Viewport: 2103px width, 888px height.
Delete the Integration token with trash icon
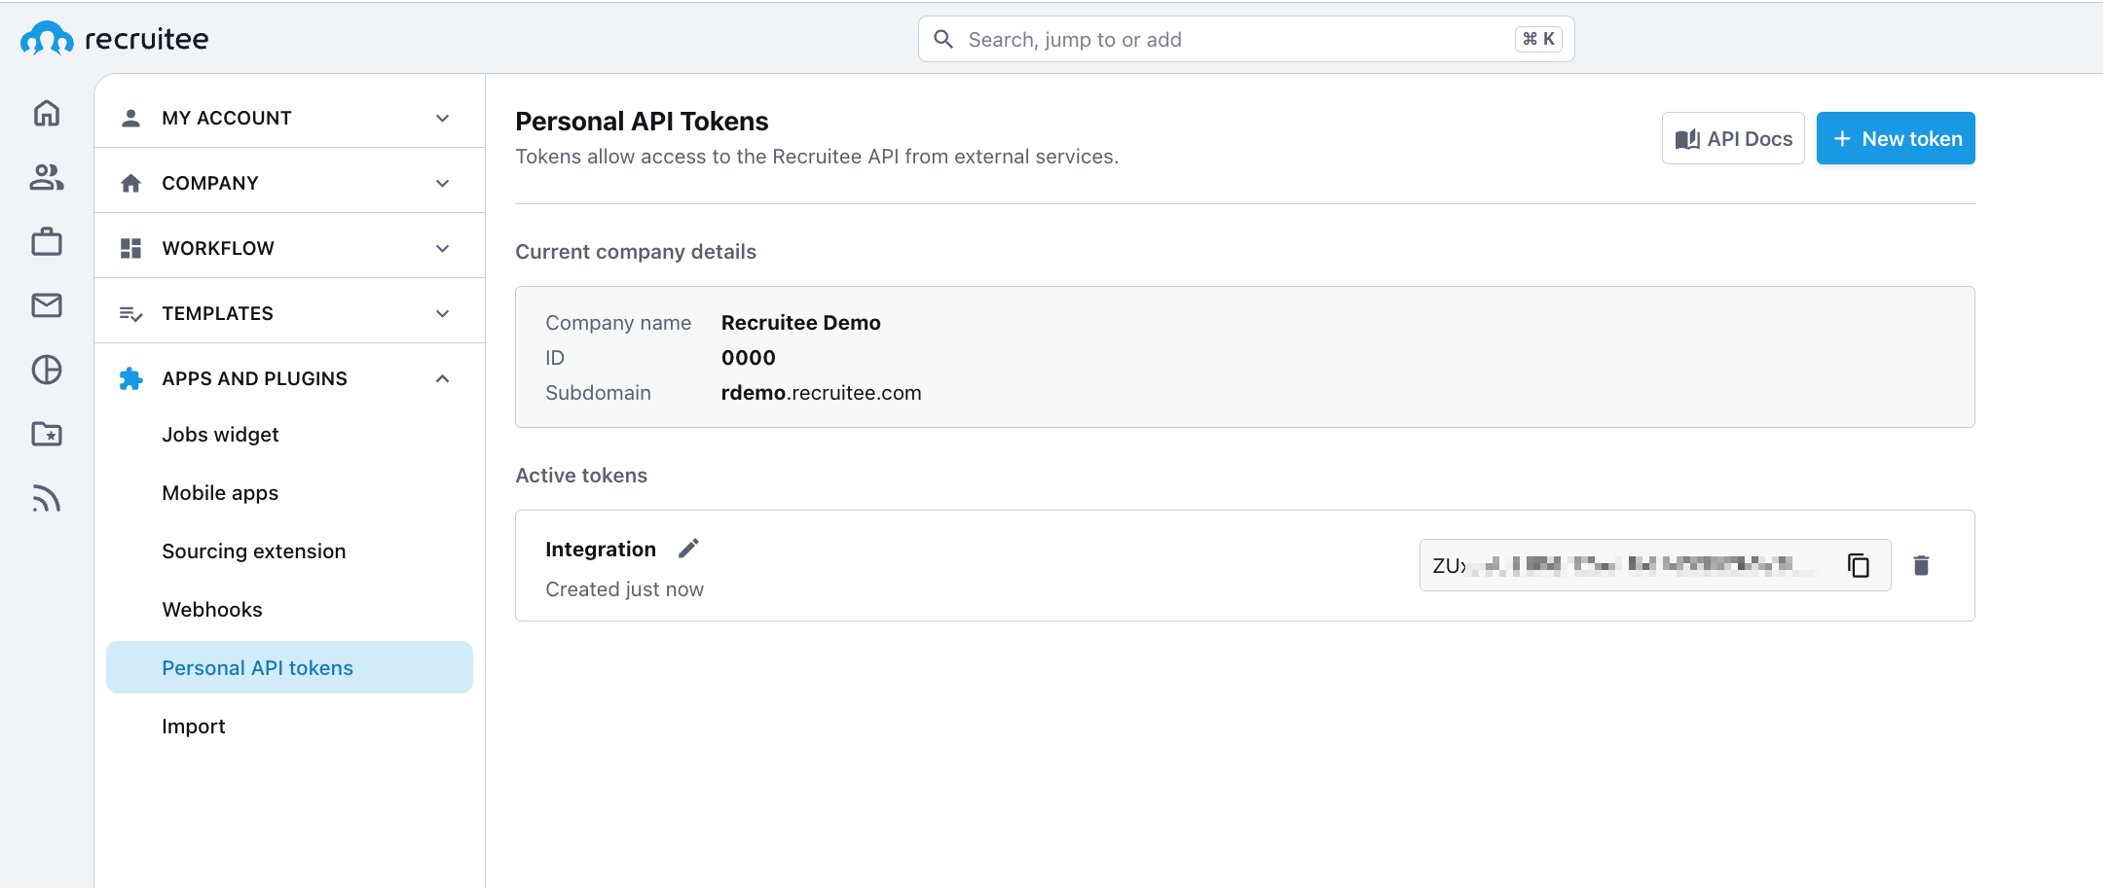1921,565
